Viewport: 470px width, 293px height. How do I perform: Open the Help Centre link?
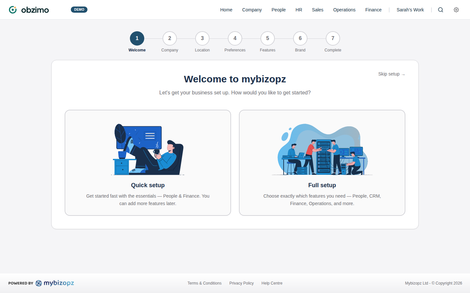pyautogui.click(x=272, y=283)
